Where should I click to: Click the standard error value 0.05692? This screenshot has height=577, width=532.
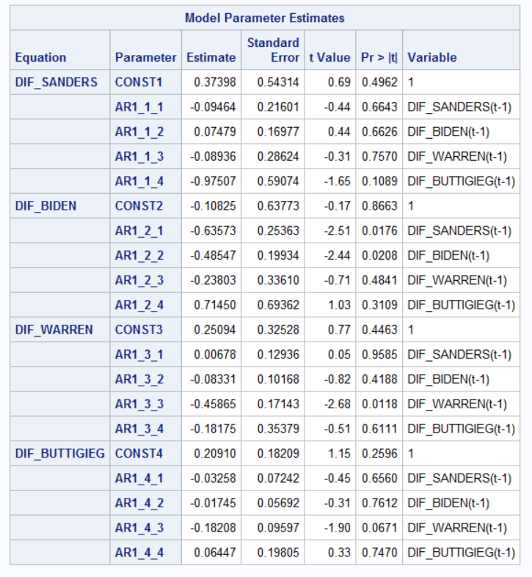(278, 503)
